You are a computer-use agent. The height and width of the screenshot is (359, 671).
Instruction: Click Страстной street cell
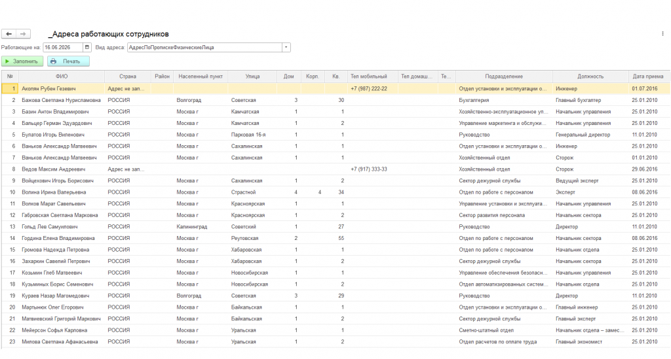(x=252, y=192)
